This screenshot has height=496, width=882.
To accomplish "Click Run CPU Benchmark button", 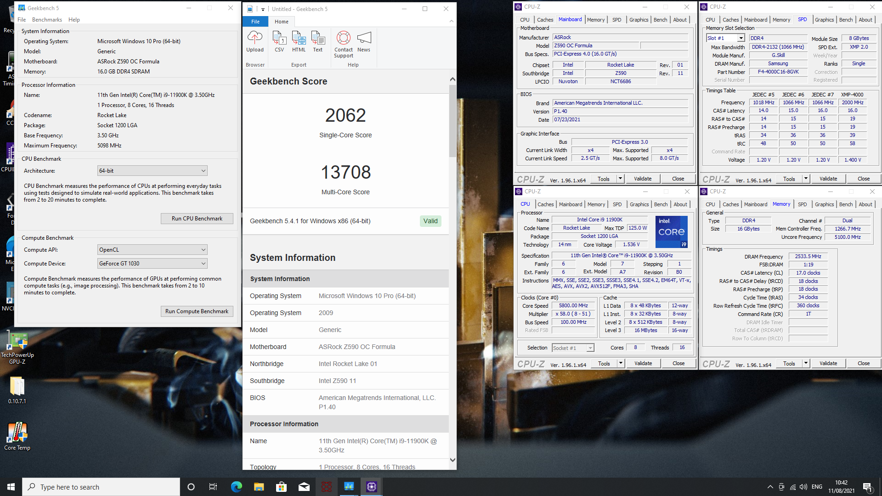I will [197, 219].
